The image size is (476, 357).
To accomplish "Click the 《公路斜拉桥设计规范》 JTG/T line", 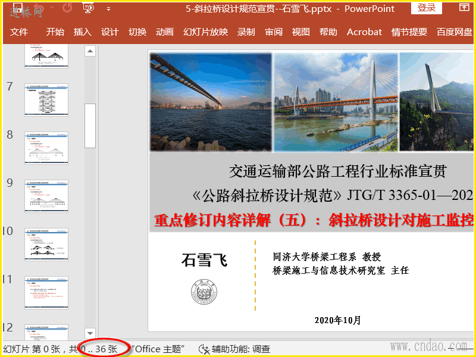I will tap(333, 195).
